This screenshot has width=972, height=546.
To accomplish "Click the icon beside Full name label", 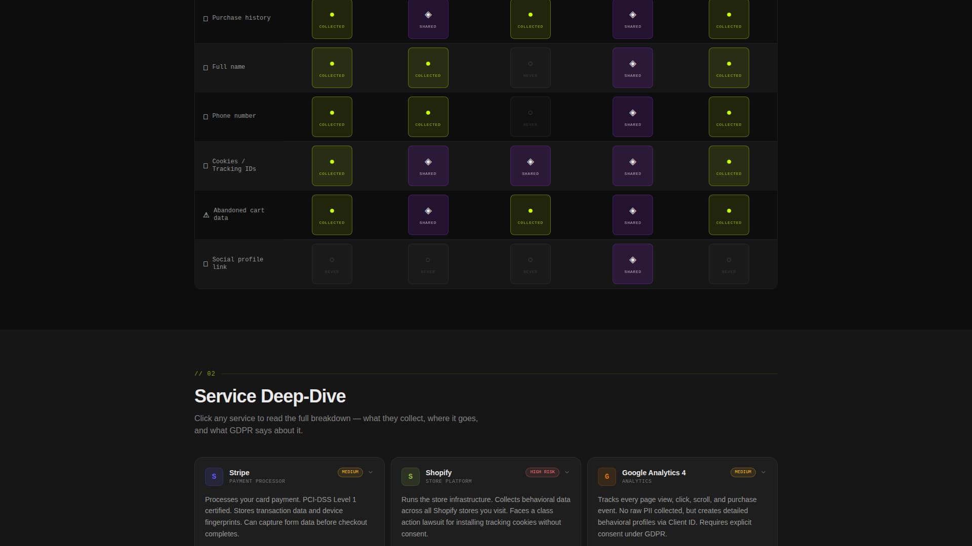I will pos(206,68).
